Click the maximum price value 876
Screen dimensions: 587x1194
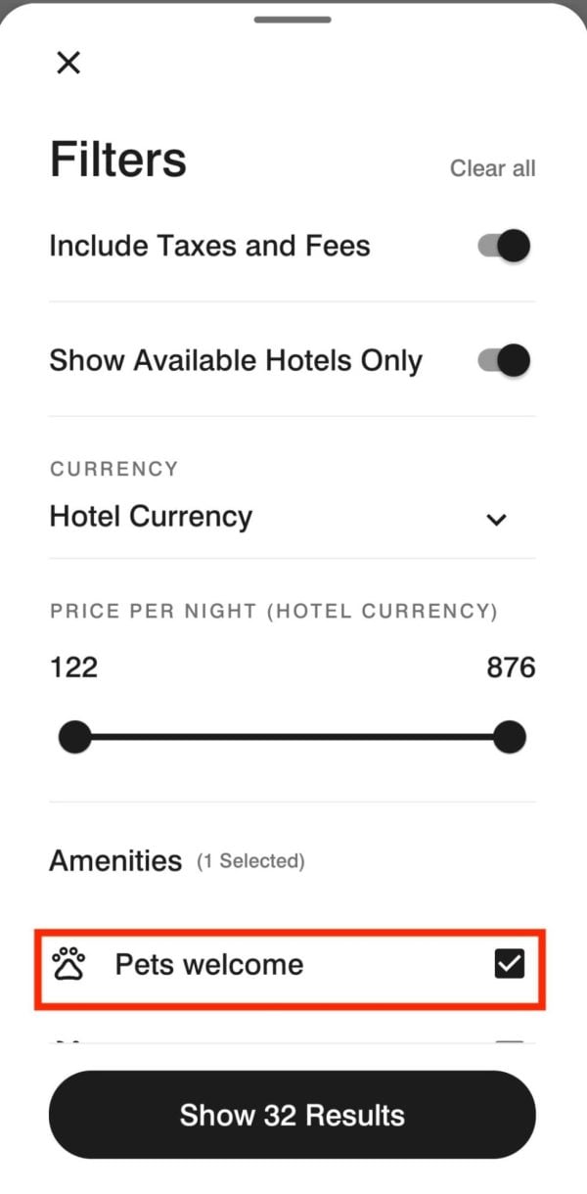(511, 667)
